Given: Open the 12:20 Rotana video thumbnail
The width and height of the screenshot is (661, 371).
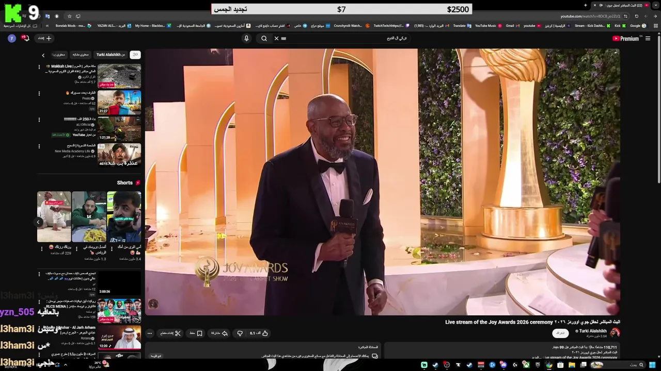Looking at the screenshot, I should pyautogui.click(x=119, y=337).
